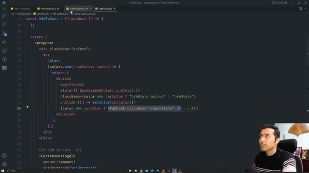The height and width of the screenshot is (173, 309).
Task: Click the '</button>' closing tag
Action: (x=66, y=114)
